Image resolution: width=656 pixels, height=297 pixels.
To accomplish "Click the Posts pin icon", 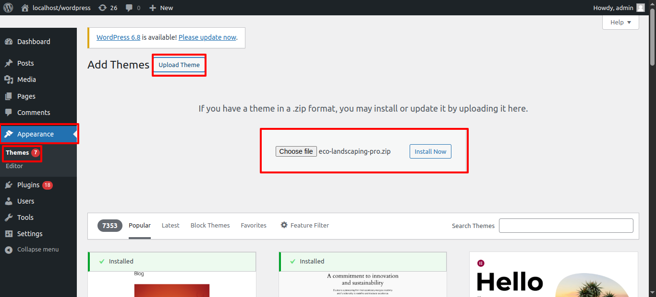I will click(9, 63).
